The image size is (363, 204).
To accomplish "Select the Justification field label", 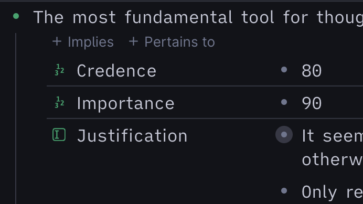I will coord(132,136).
